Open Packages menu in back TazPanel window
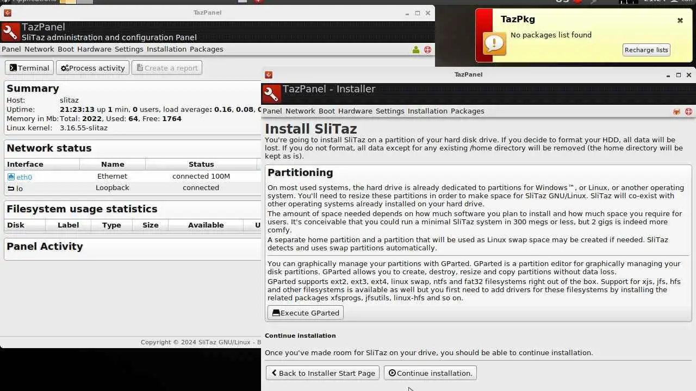 207,49
